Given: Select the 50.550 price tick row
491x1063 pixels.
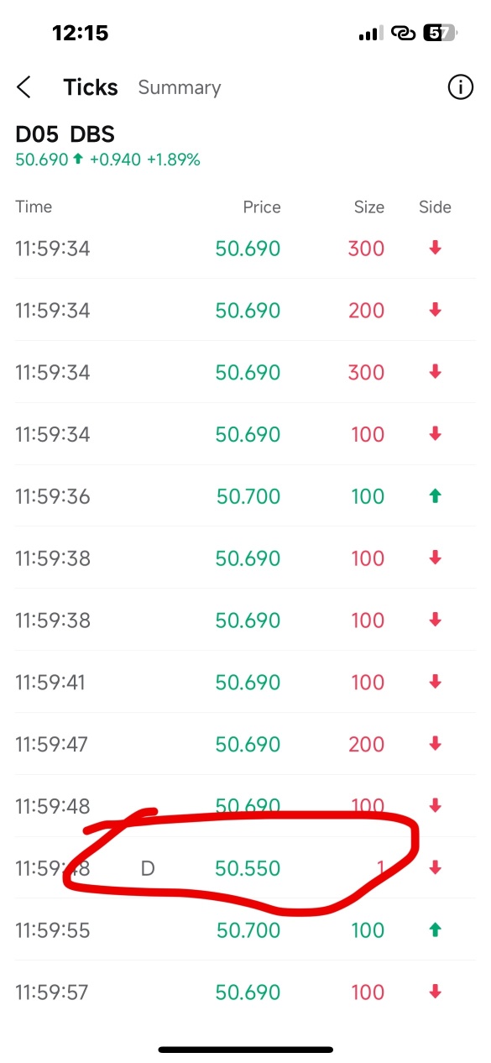Looking at the screenshot, I should pos(245,868).
